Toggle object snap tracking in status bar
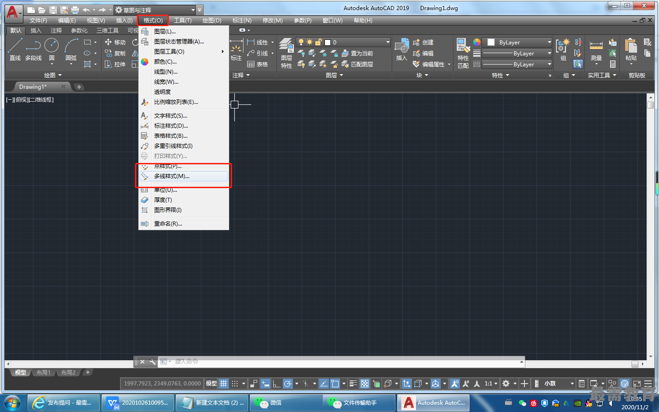 click(324, 384)
